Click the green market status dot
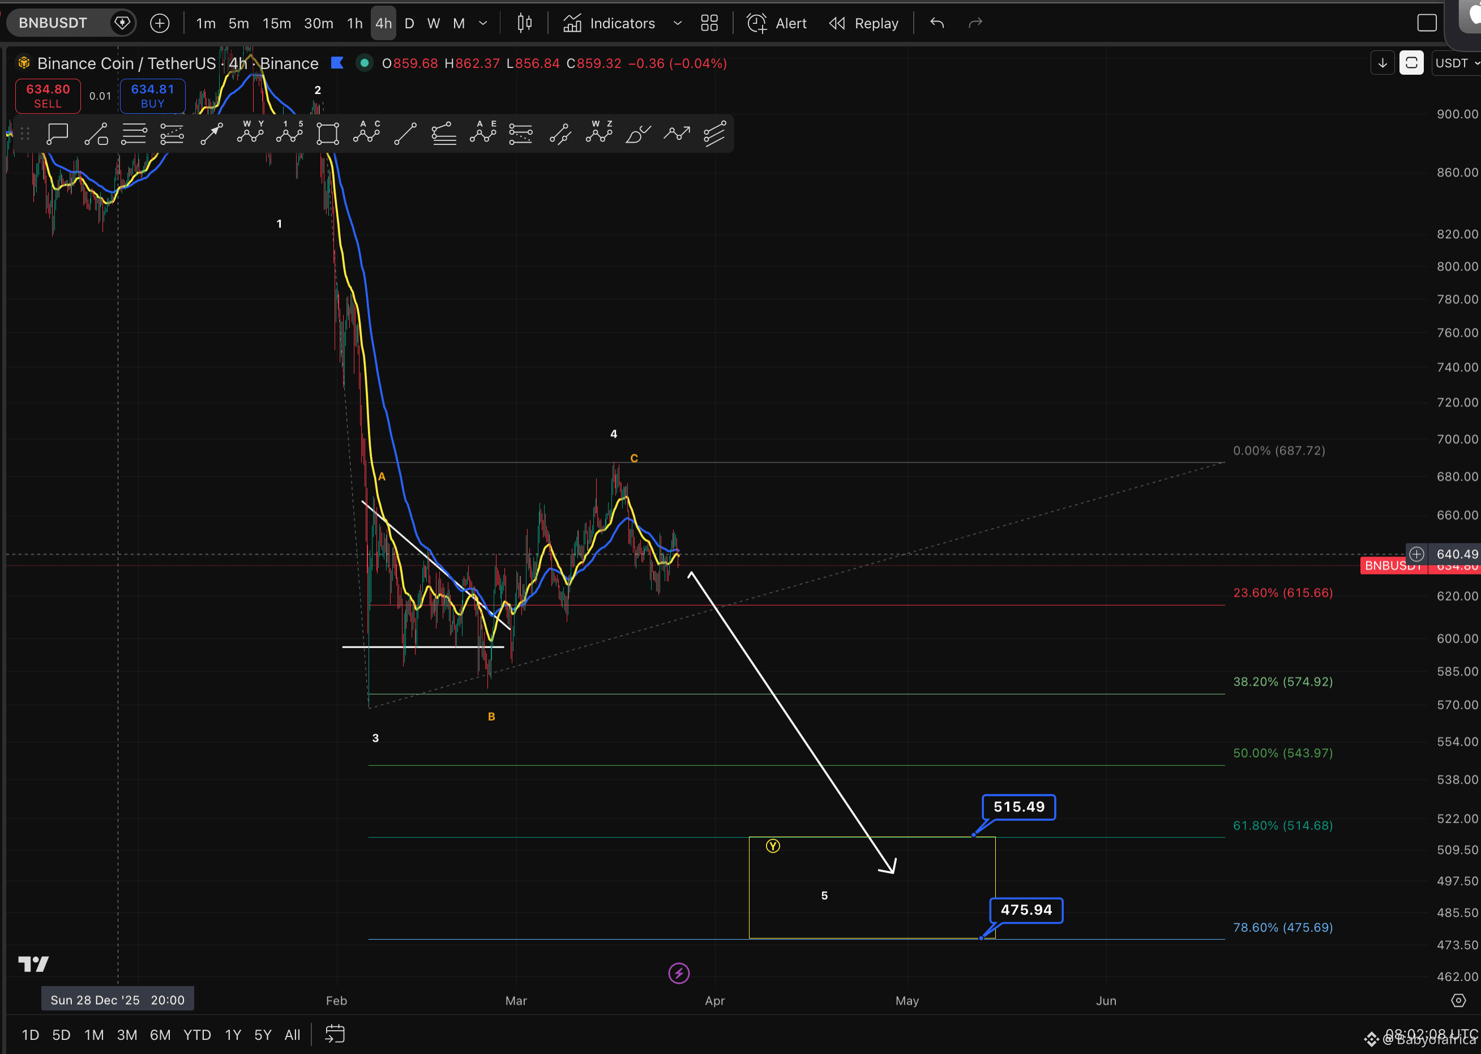This screenshot has width=1481, height=1054. coord(364,63)
